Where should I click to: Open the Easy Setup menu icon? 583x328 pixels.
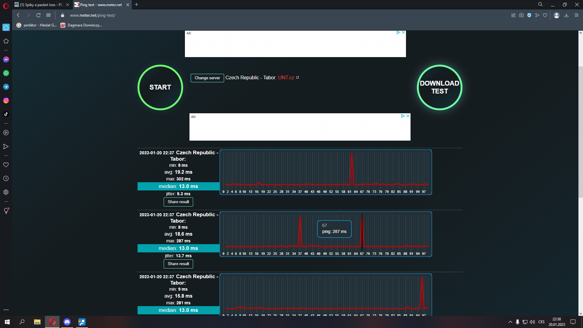click(x=577, y=15)
